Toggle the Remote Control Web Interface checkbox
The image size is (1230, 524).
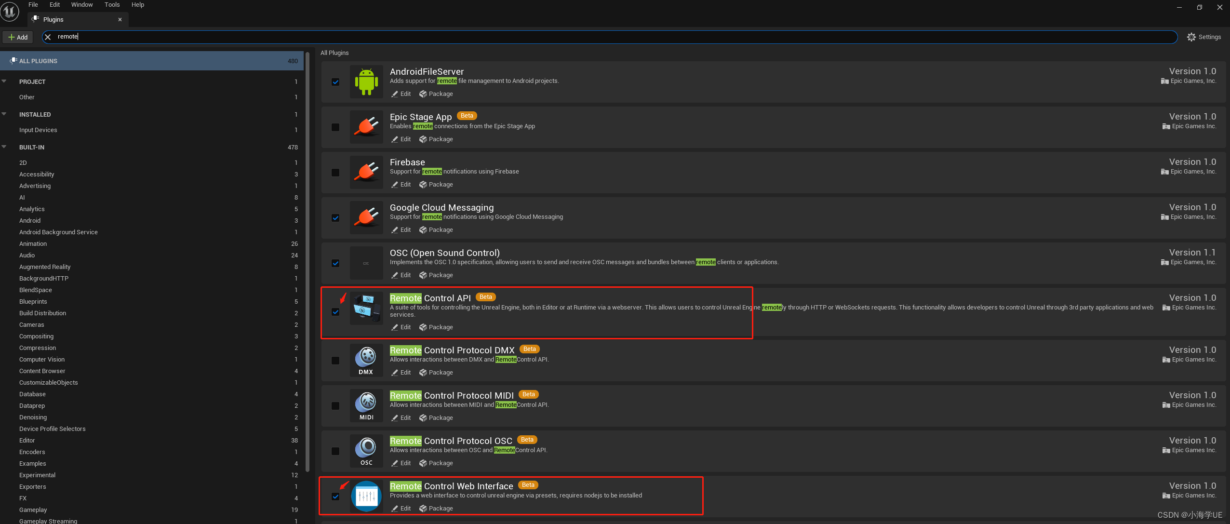coord(335,497)
